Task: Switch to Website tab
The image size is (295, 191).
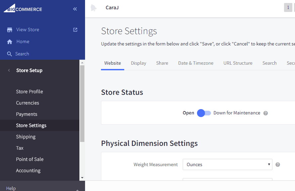Action: pos(113,63)
